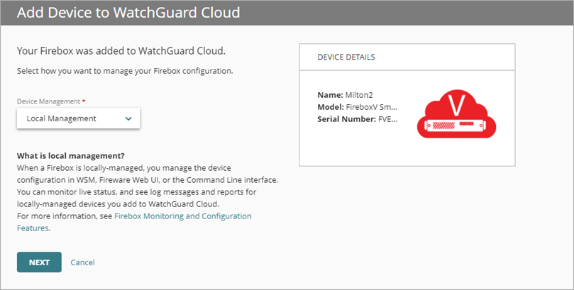Click the truncated Serial Number field

pos(358,118)
